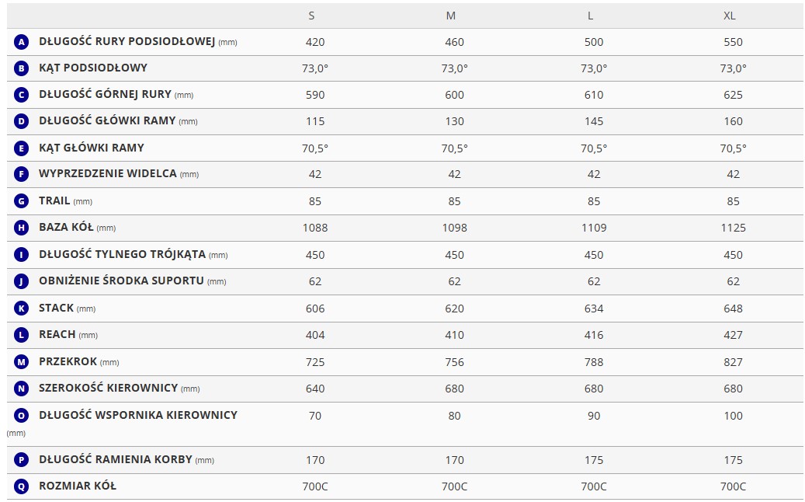Click the Wyprzedzenie widelca label
This screenshot has height=502, width=805.
[x=108, y=174]
